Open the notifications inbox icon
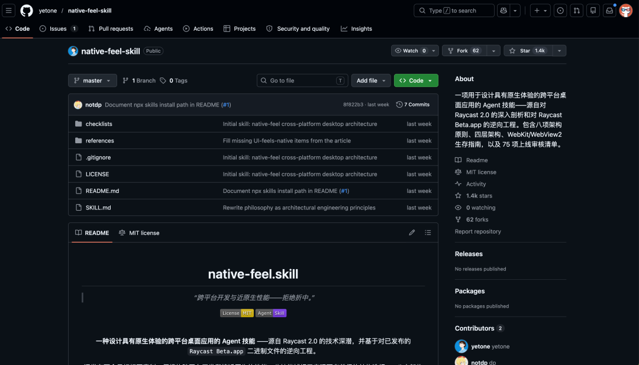This screenshot has width=639, height=365. pos(609,11)
